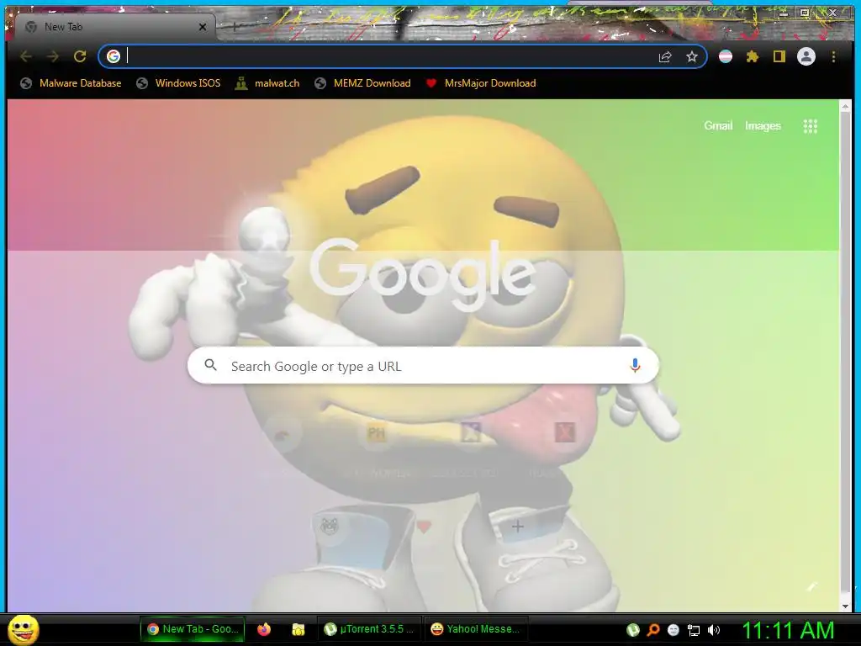Viewport: 861px width, 646px height.
Task: Open the Images link
Action: [x=763, y=126]
